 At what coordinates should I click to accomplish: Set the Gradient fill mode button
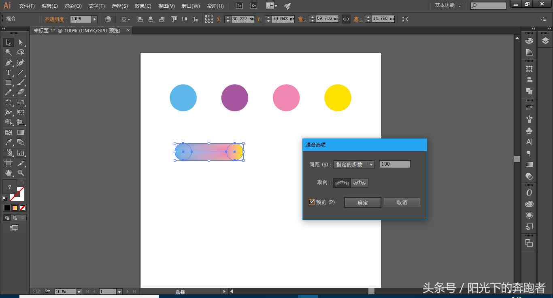pyautogui.click(x=15, y=208)
